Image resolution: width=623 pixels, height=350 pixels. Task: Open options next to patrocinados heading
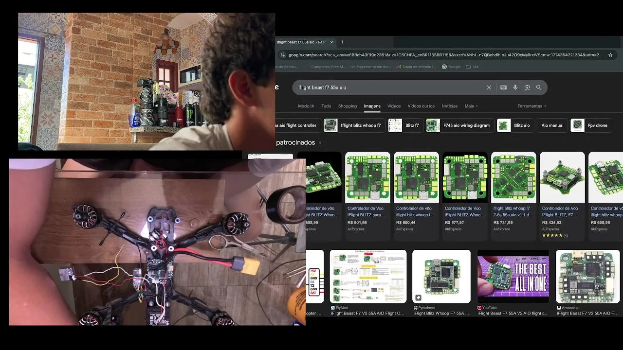coord(320,143)
